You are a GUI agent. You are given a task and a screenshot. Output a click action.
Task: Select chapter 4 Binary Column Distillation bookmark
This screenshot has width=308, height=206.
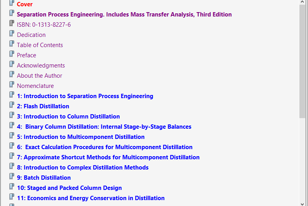[x=104, y=127]
